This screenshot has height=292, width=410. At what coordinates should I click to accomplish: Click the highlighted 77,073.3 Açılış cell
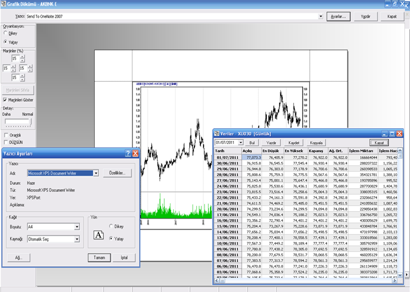(x=251, y=158)
